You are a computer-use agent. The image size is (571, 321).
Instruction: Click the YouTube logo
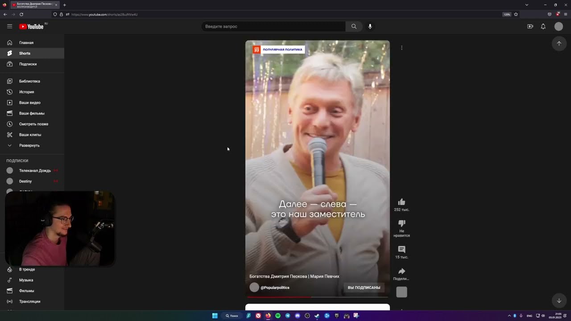click(31, 27)
